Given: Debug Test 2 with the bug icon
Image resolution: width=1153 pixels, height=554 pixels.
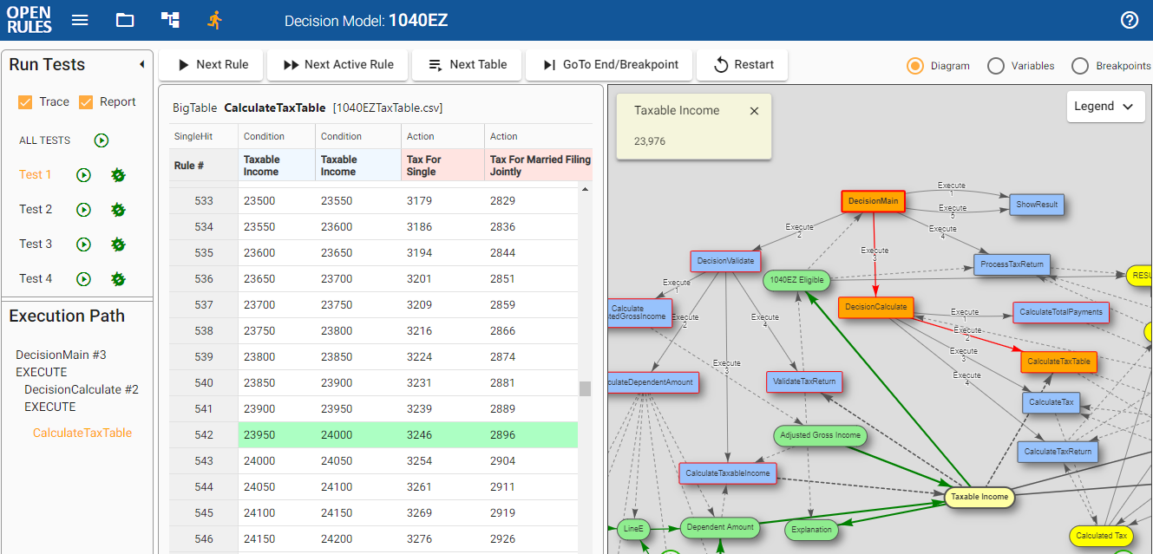Looking at the screenshot, I should coord(118,209).
